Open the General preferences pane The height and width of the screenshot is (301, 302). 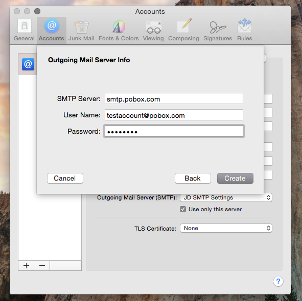[24, 30]
